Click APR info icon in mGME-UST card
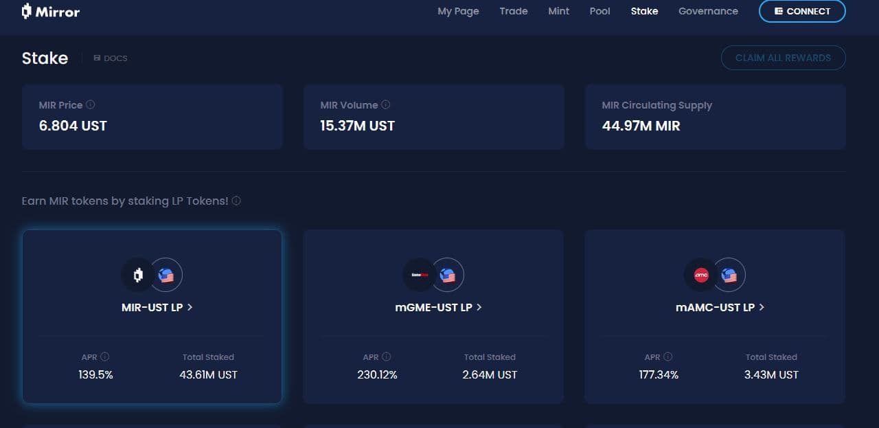Screen dimensions: 879x428 pyautogui.click(x=387, y=357)
